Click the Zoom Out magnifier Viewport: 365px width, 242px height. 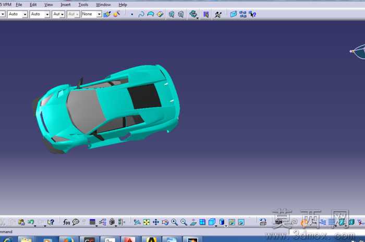click(x=184, y=222)
